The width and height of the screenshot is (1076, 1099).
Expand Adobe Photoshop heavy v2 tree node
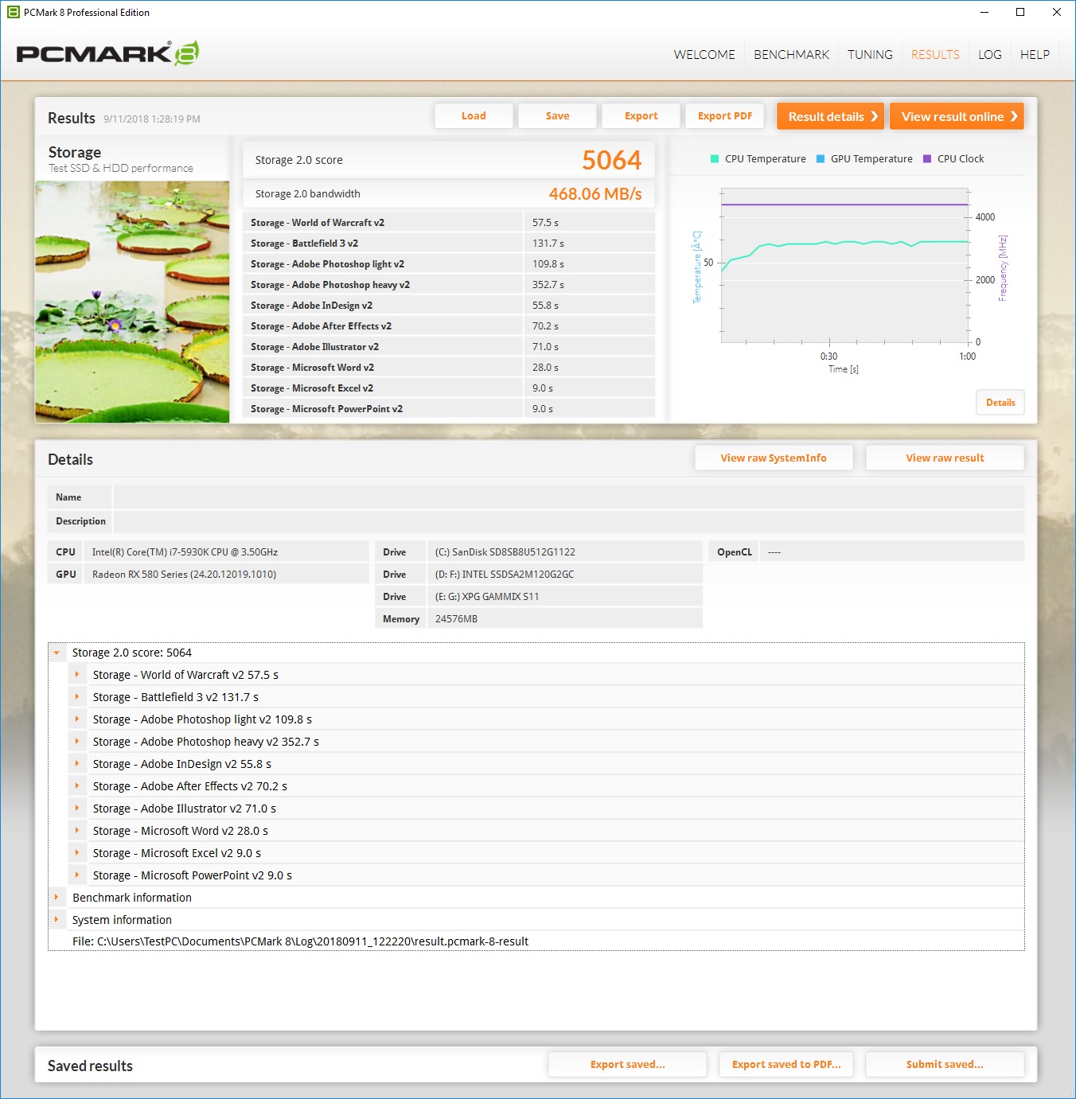77,742
